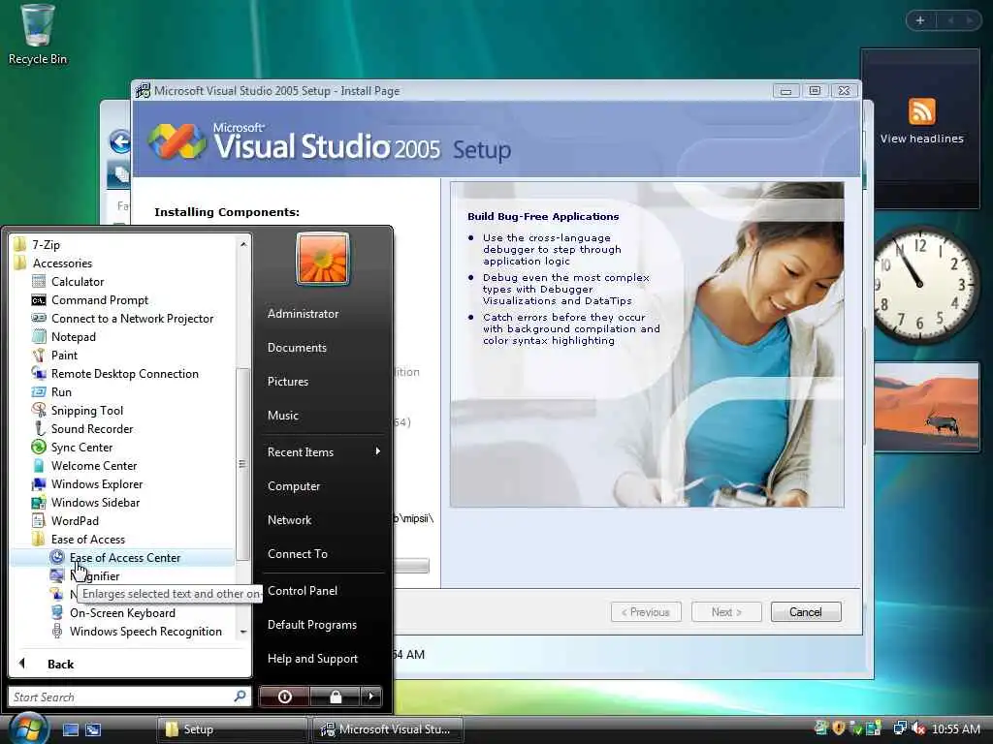This screenshot has width=993, height=744.
Task: Click the security shield tray icon
Action: pos(839,728)
